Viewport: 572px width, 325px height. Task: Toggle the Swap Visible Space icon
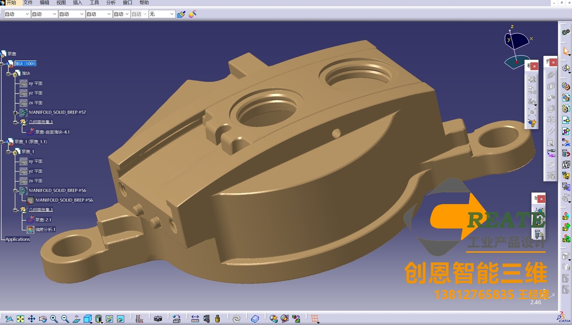point(121,319)
